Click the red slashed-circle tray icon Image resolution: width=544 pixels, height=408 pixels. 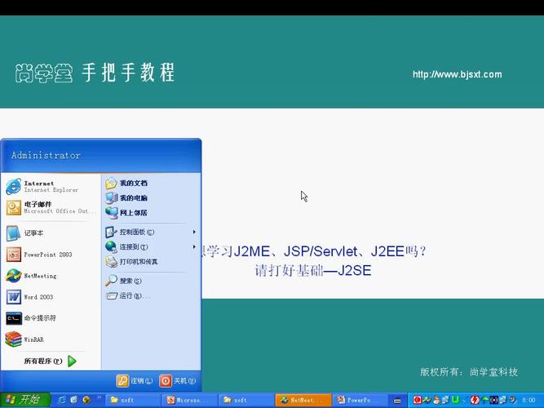click(475, 400)
